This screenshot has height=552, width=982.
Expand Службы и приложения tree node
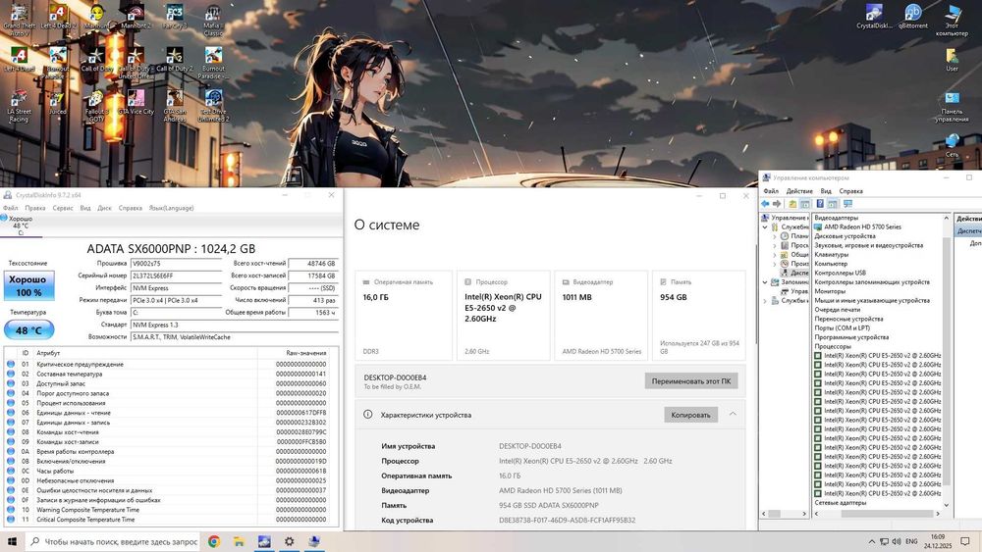(765, 301)
